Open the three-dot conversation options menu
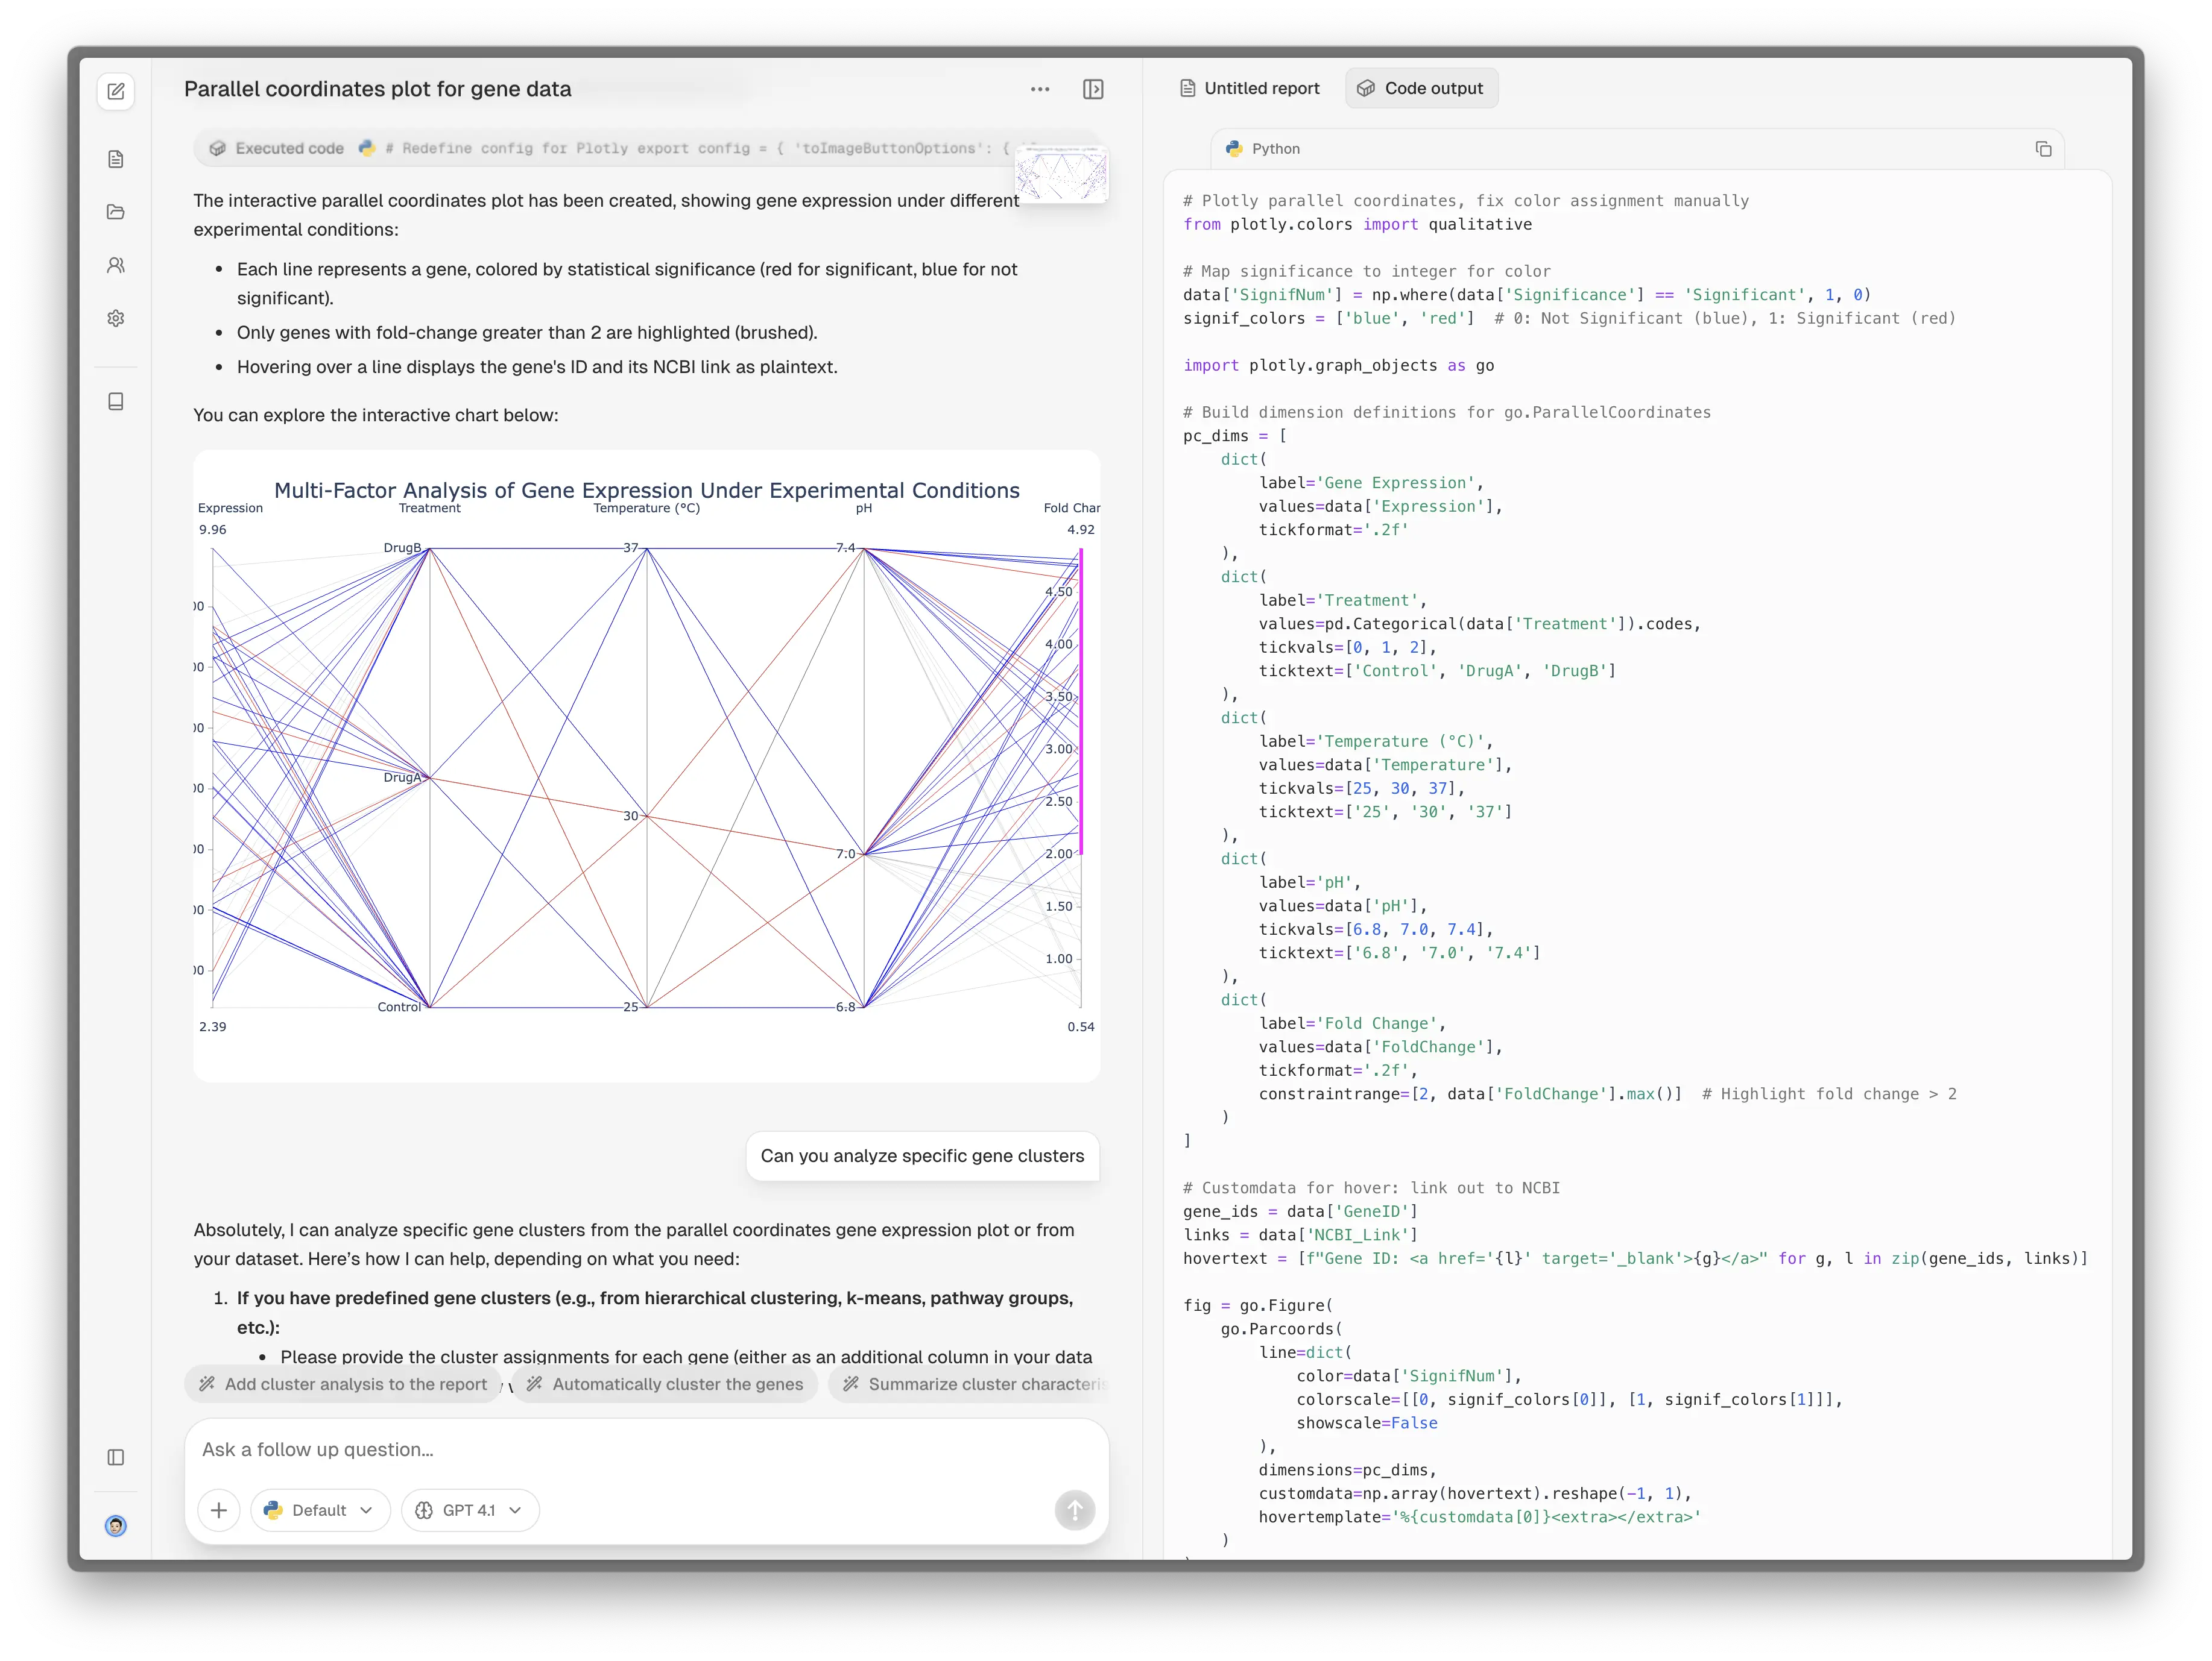Image resolution: width=2212 pixels, height=1661 pixels. pos(1040,89)
